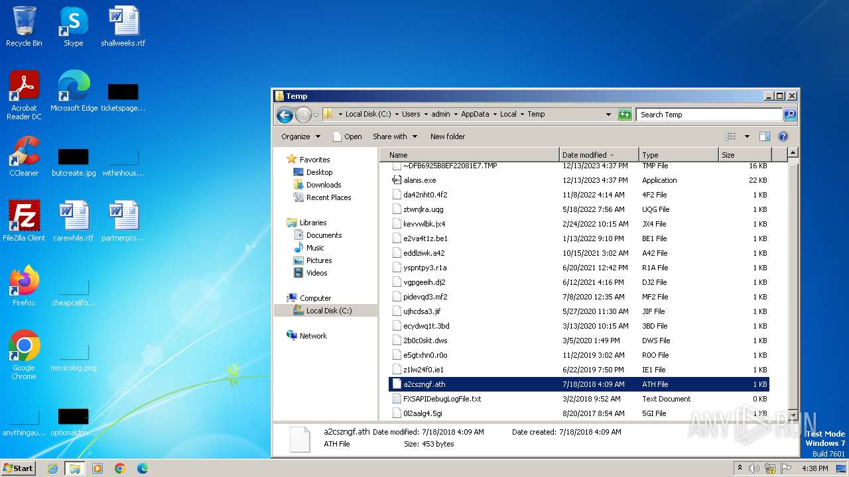Select the carewhile.rtf desktop file

pyautogui.click(x=74, y=221)
